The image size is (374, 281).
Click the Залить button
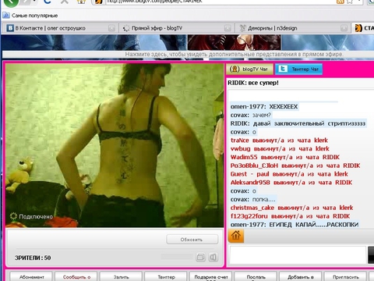pos(121,276)
